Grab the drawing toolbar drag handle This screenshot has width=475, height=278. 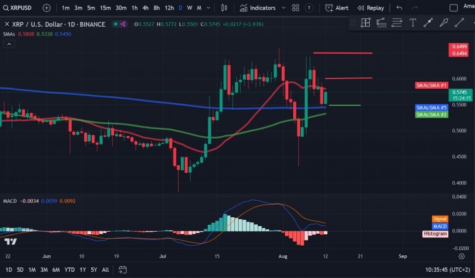pos(353,23)
